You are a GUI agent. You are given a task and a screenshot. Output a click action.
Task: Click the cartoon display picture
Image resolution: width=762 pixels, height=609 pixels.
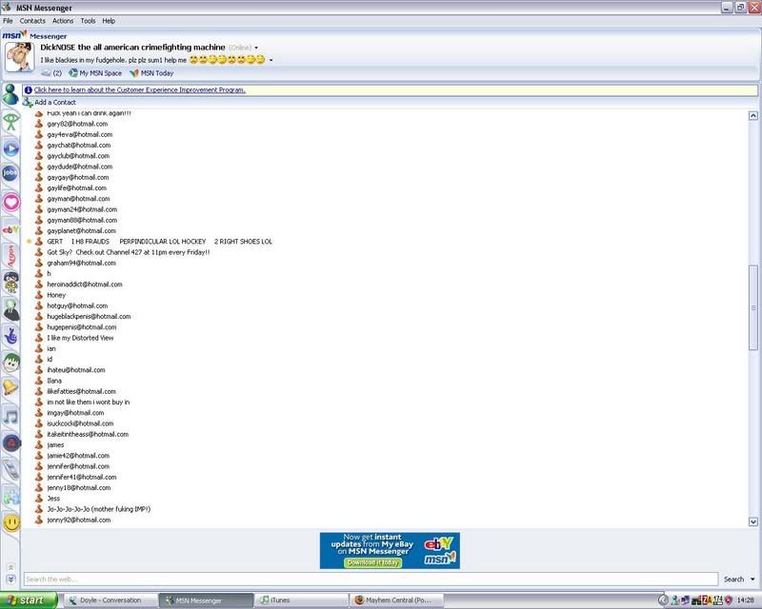19,57
